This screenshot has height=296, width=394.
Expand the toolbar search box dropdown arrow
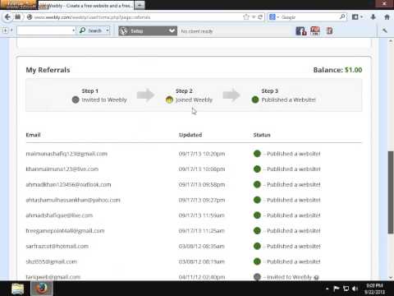click(x=74, y=30)
